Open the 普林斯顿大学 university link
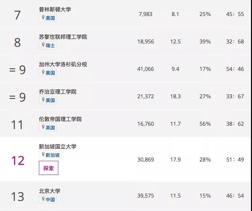 pyautogui.click(x=55, y=9)
